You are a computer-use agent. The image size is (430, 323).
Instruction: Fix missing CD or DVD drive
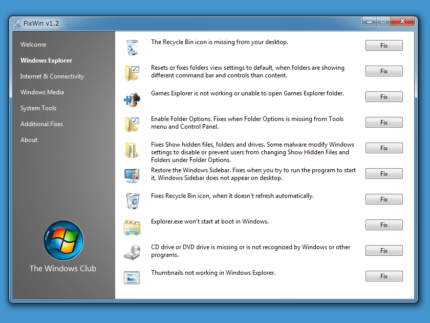coord(384,251)
